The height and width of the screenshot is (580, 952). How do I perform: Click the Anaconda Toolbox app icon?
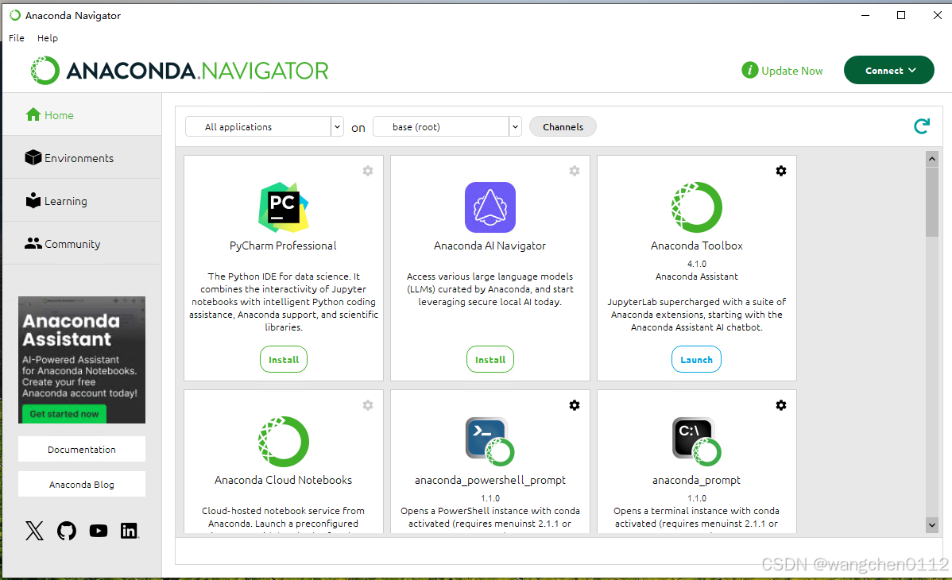point(696,207)
